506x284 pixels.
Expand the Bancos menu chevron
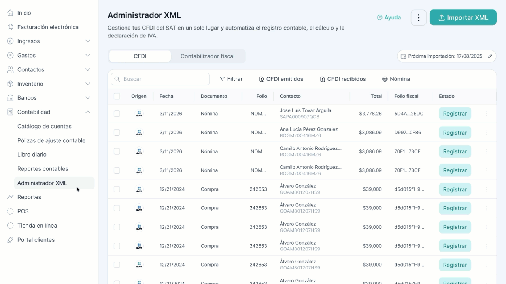point(88,98)
